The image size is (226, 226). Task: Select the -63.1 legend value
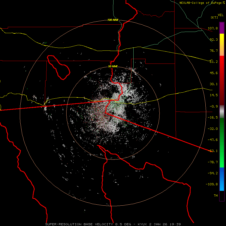(x=213, y=151)
